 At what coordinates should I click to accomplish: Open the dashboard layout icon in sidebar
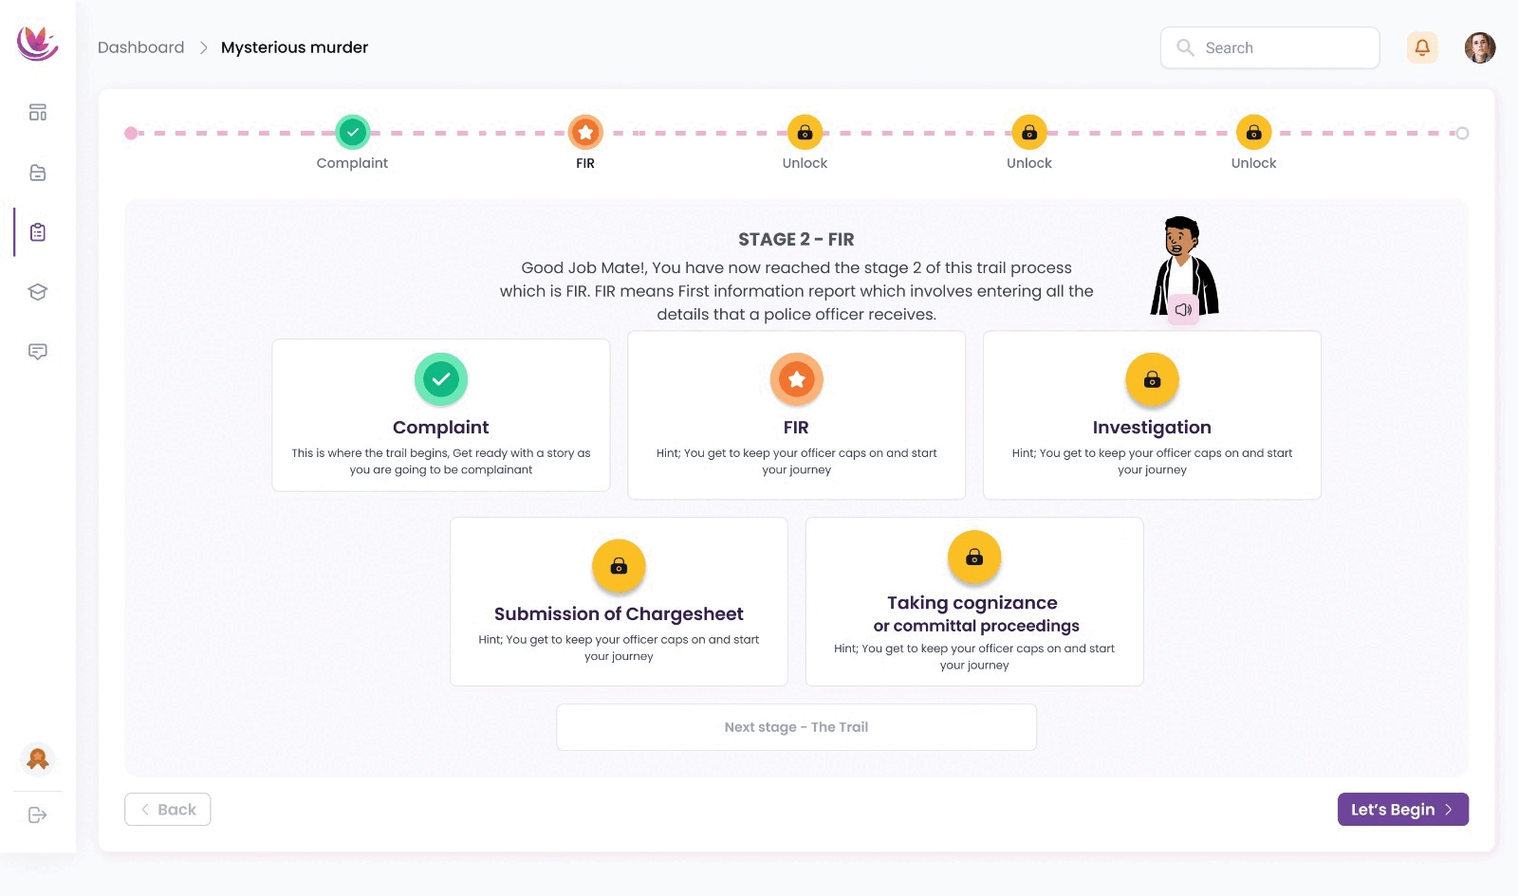(x=38, y=113)
